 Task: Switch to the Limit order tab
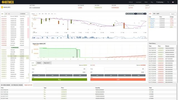[33, 63]
